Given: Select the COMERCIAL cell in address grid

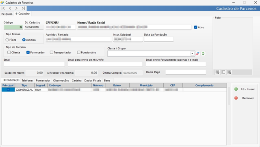Looking at the screenshot, I should [24, 89].
